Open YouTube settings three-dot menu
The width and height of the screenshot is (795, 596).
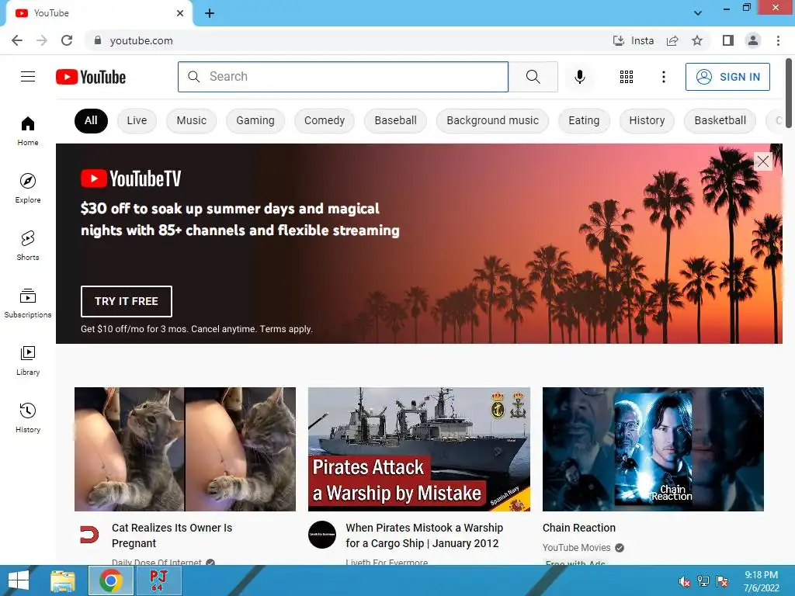[x=663, y=77]
